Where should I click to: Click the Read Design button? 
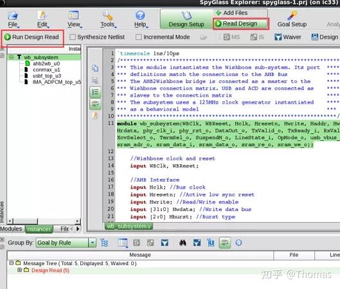[240, 23]
